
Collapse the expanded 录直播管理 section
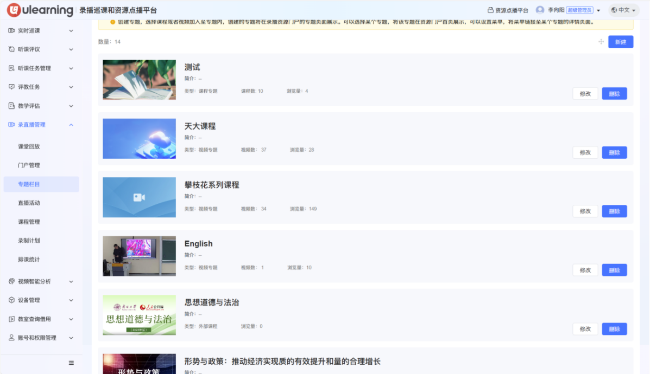(71, 124)
